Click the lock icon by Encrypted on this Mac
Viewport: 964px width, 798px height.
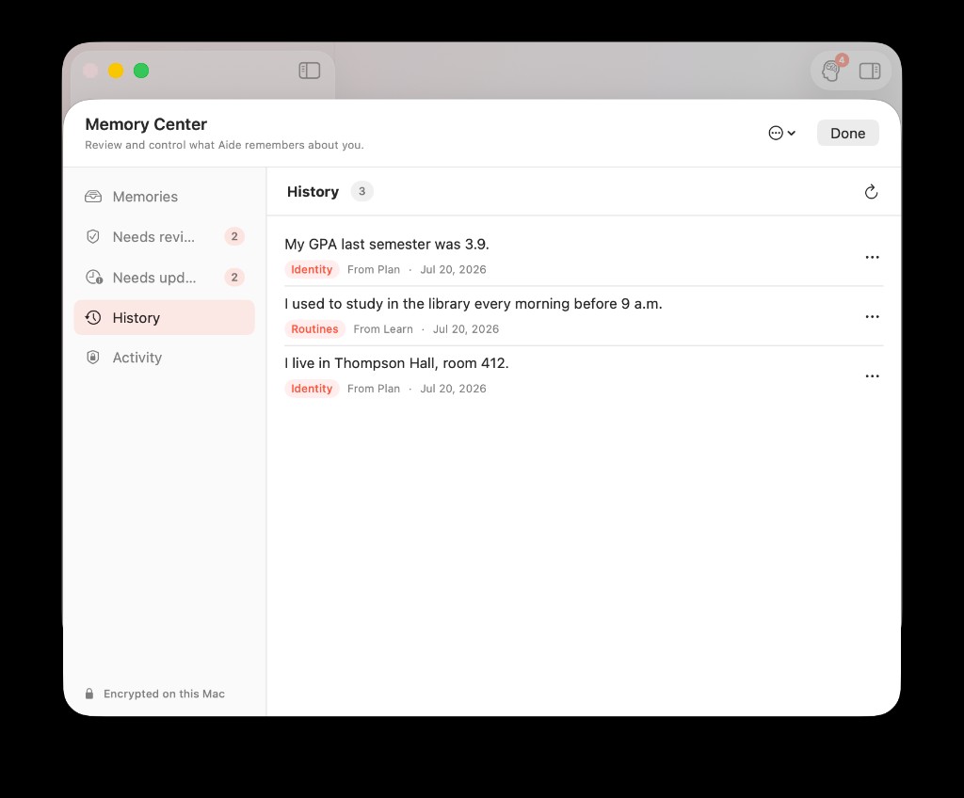(x=89, y=694)
